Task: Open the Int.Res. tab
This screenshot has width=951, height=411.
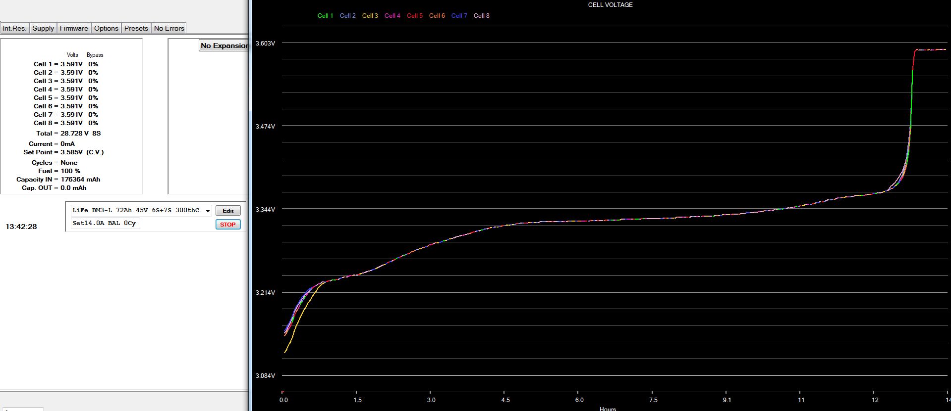Action: pyautogui.click(x=14, y=28)
